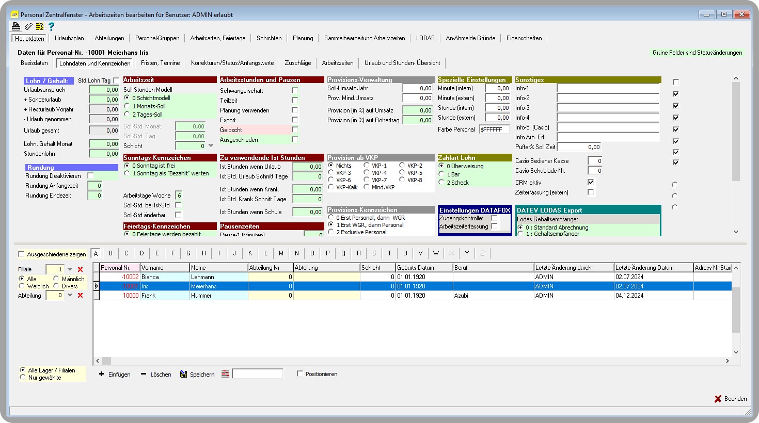Viewport: 759px width, 423px height.
Task: Click the red X Beenden icon
Action: [718, 399]
